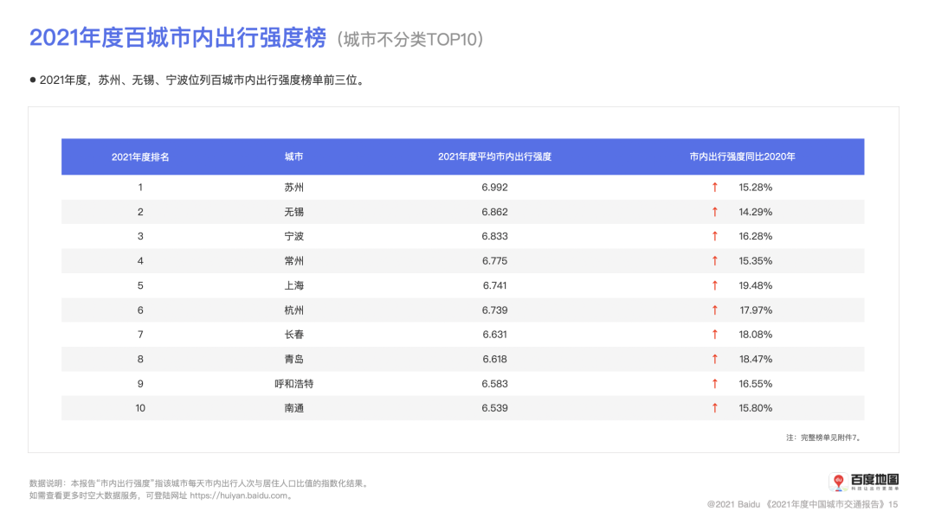935x524 pixels.
Task: Click the 市内出行强度同比2020年 column header
Action: point(742,157)
